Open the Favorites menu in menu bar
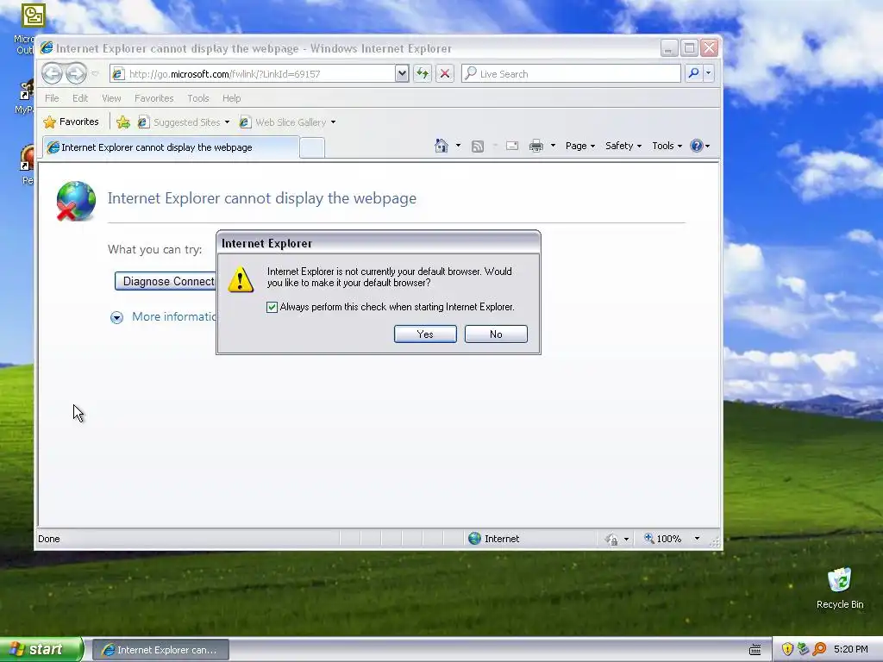883x662 pixels. [153, 98]
